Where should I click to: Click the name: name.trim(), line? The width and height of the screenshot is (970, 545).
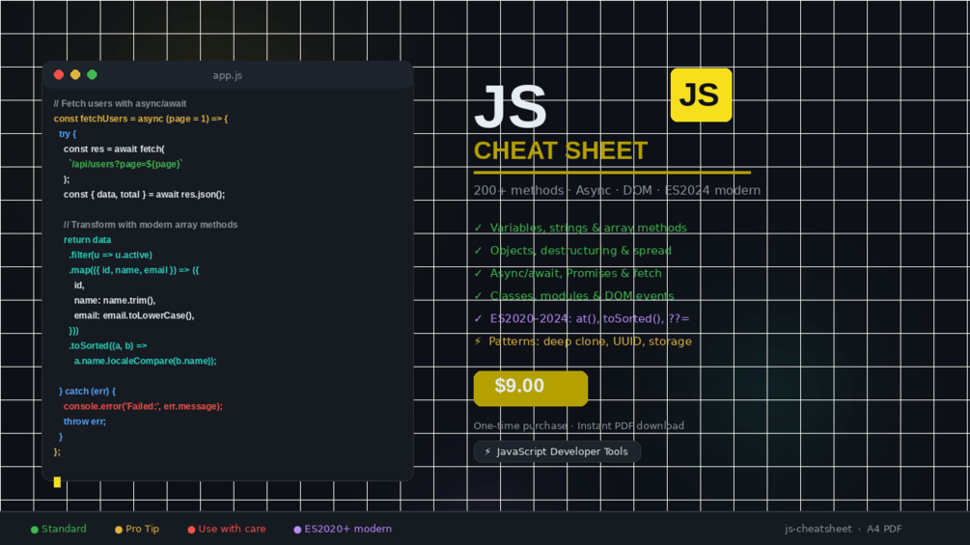click(115, 300)
